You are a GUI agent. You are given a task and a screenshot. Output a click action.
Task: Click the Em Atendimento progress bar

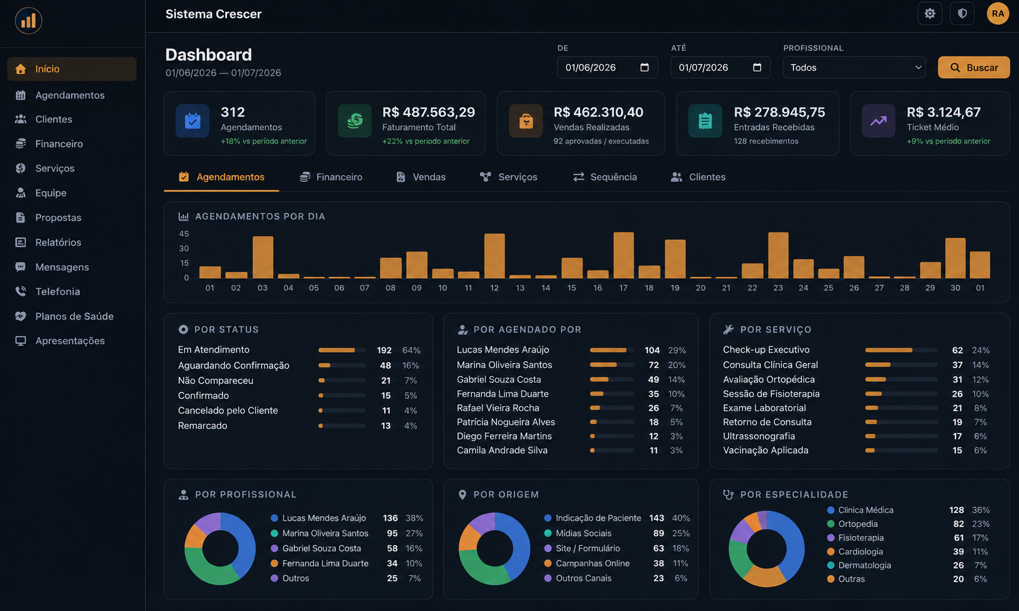click(342, 350)
